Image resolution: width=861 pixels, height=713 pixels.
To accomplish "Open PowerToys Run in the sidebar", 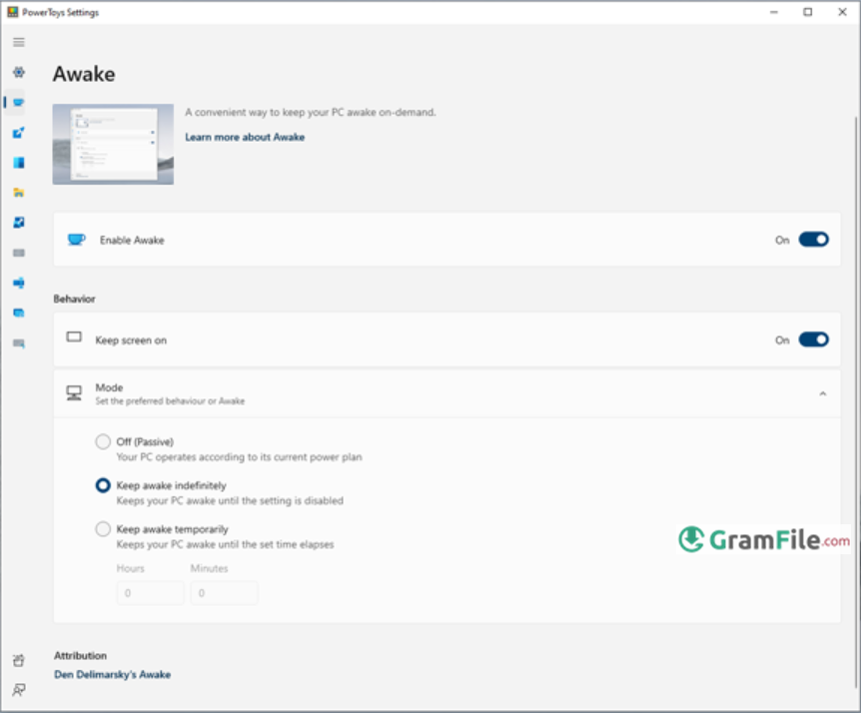I will click(19, 313).
